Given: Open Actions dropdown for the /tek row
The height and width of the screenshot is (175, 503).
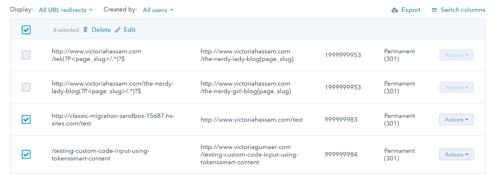Looking at the screenshot, I should (x=456, y=55).
